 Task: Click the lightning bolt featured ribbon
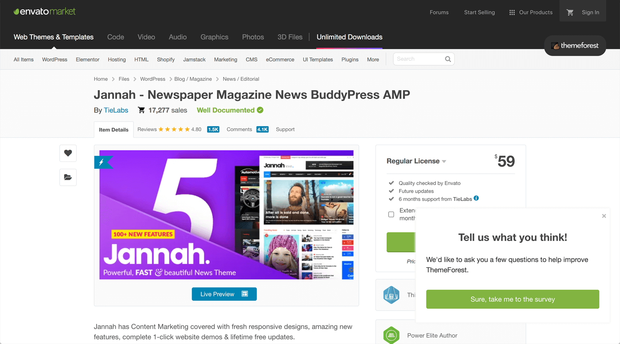103,162
